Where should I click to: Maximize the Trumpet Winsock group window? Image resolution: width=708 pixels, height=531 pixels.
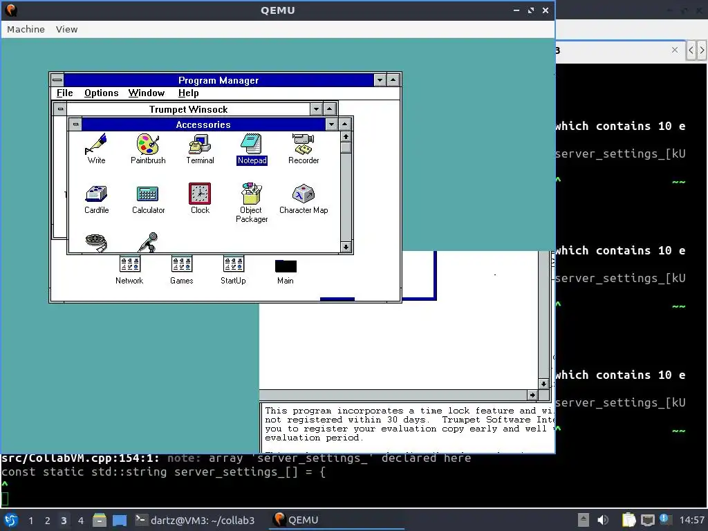tap(330, 109)
